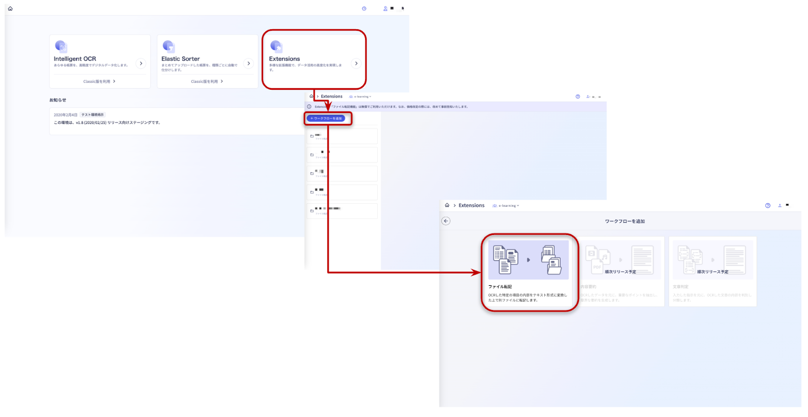Select the お知らせ notices heading
Image resolution: width=808 pixels, height=417 pixels.
pos(58,100)
